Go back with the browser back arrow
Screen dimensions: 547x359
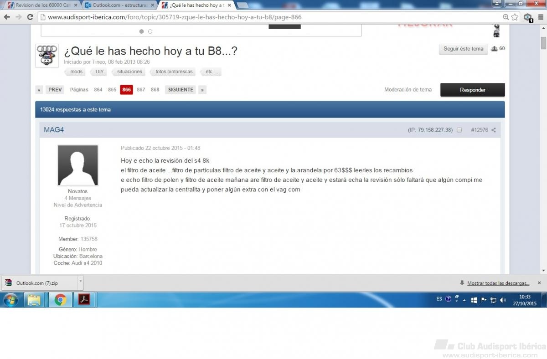click(7, 17)
